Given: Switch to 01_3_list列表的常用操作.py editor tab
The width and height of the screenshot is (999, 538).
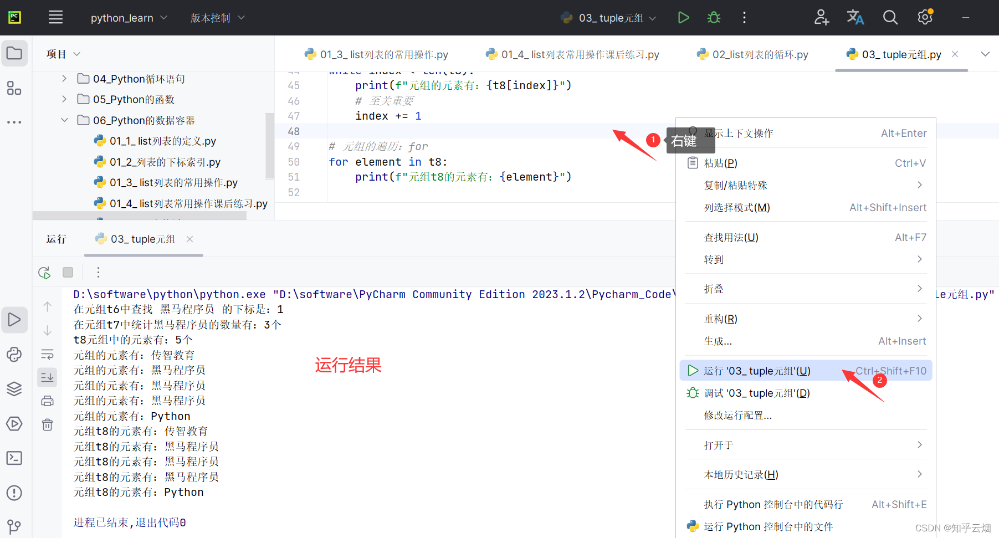Looking at the screenshot, I should coord(377,54).
